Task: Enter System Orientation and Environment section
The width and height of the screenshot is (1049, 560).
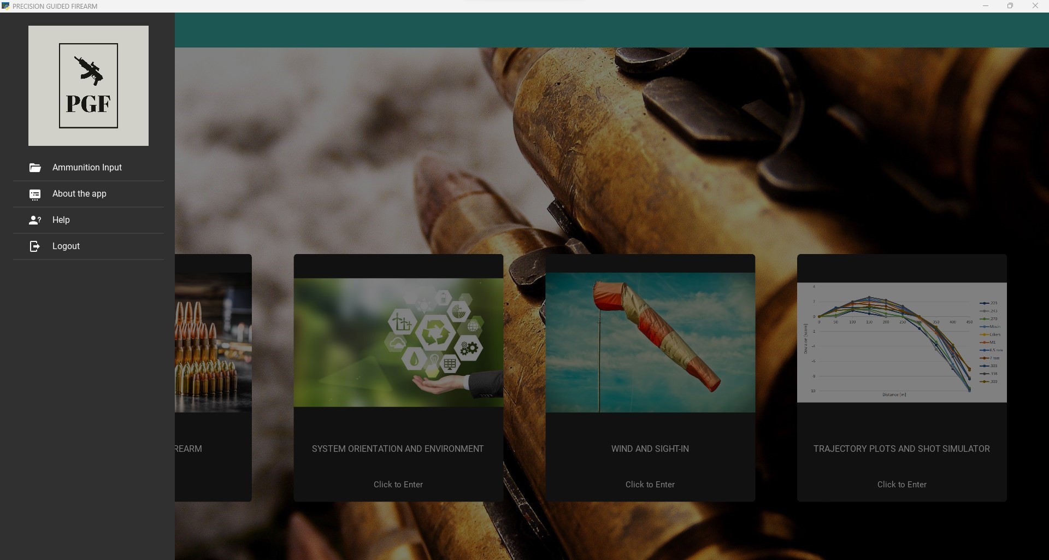Action: point(398,485)
